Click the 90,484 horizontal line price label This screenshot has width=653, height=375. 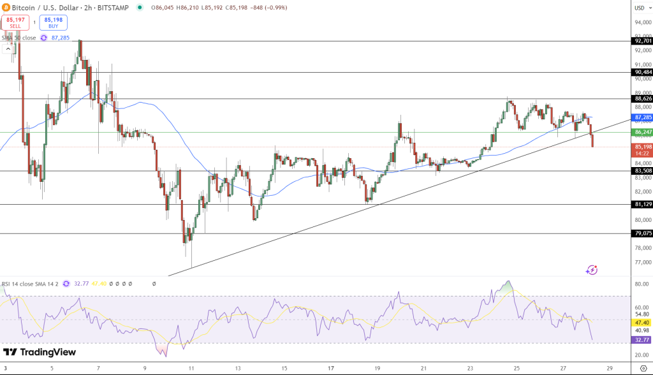click(643, 72)
